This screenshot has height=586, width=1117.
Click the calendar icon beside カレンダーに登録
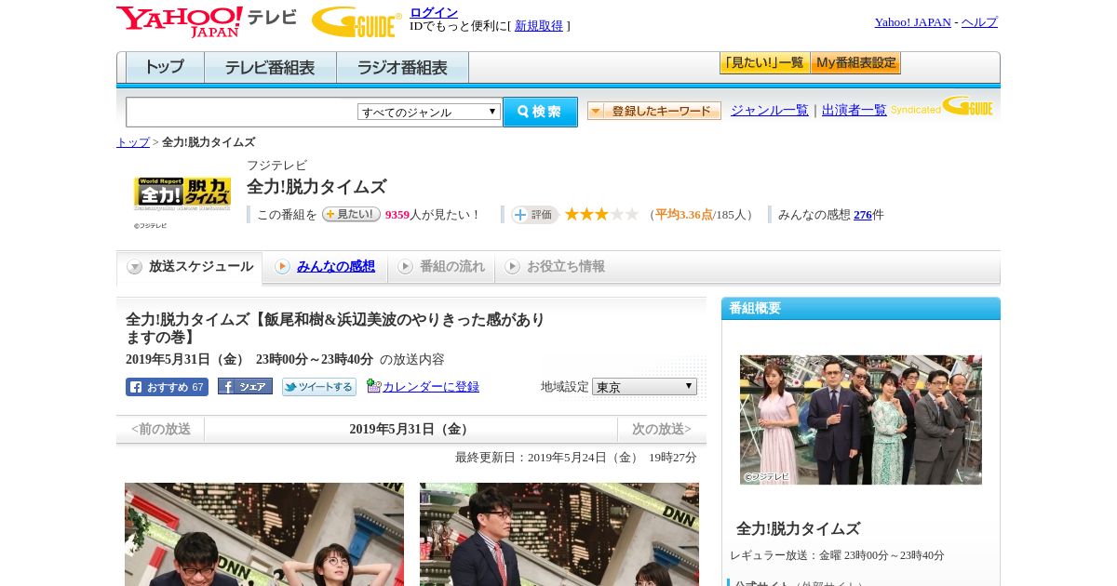[x=374, y=386]
